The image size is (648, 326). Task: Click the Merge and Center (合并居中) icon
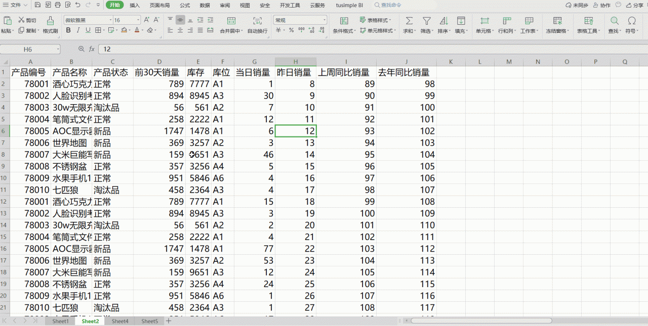[x=231, y=21]
